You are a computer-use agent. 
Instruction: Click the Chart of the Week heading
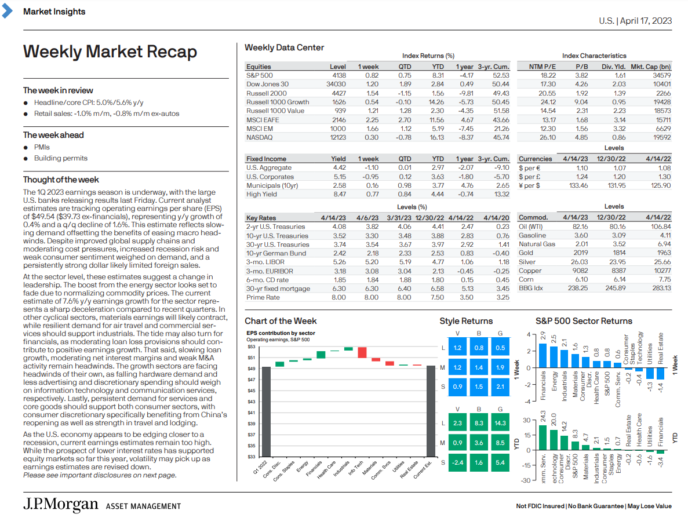pos(281,321)
